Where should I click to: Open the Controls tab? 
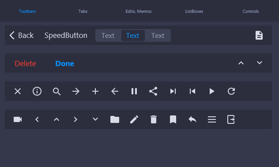tap(251, 11)
